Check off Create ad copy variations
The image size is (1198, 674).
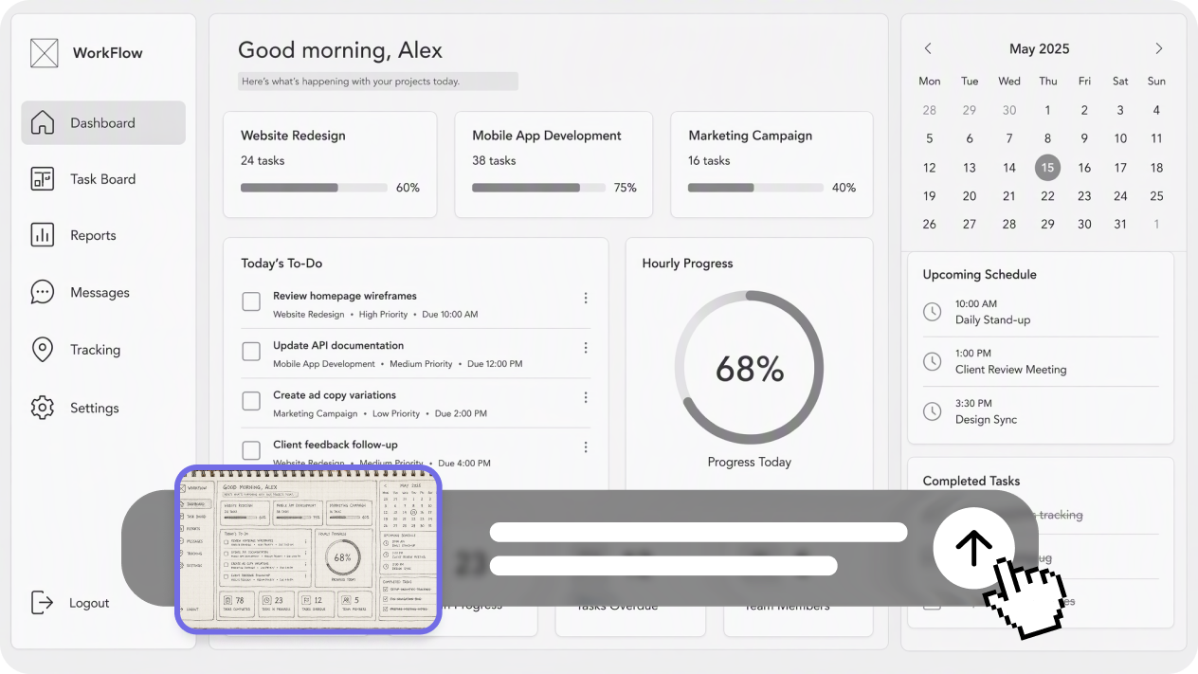click(251, 401)
